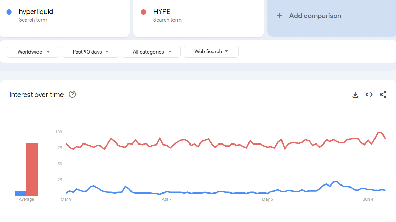Screen dimensions: 396x222
Task: Open the All categories dropdown
Action: pos(151,52)
